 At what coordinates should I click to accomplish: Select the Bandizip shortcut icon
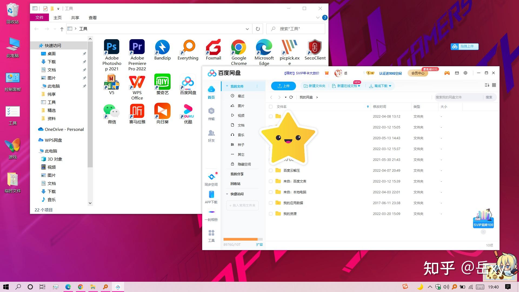(x=162, y=50)
